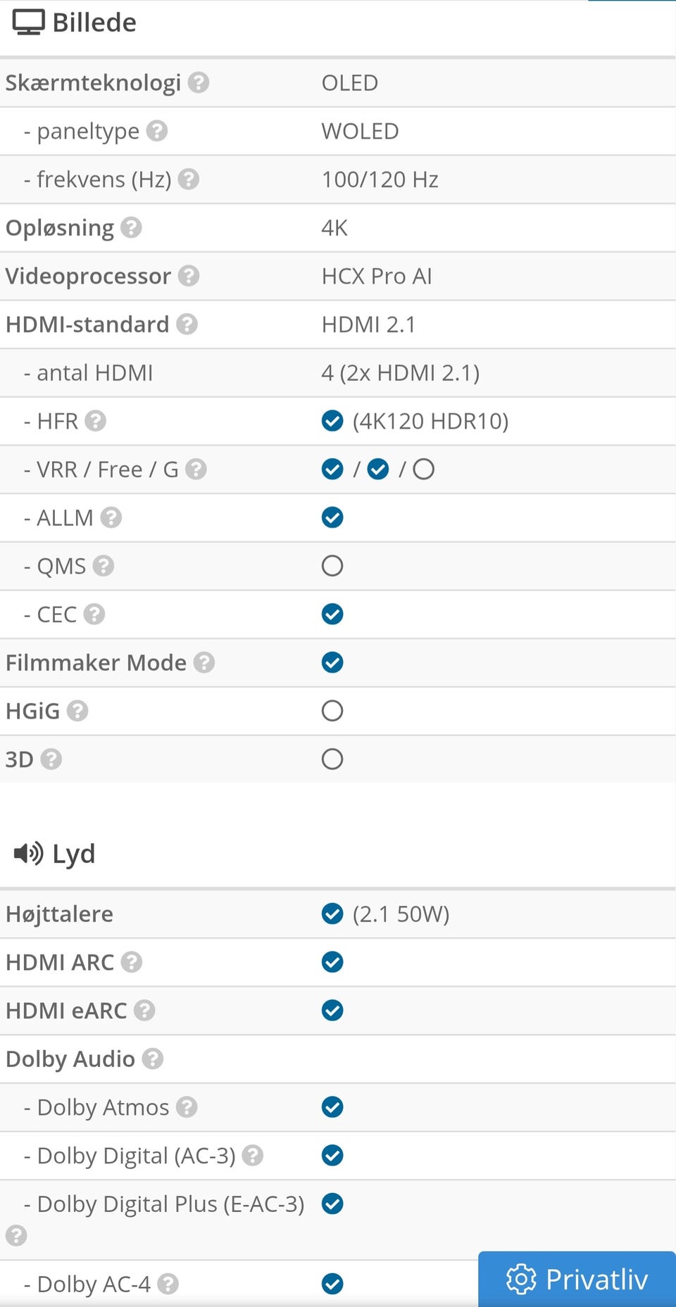This screenshot has width=676, height=1307.
Task: Click the Videoprocessor help icon
Action: (188, 276)
